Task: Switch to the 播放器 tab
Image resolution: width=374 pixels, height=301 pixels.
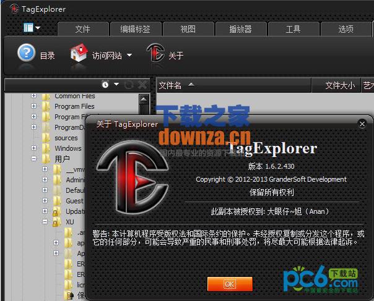Action: [241, 29]
